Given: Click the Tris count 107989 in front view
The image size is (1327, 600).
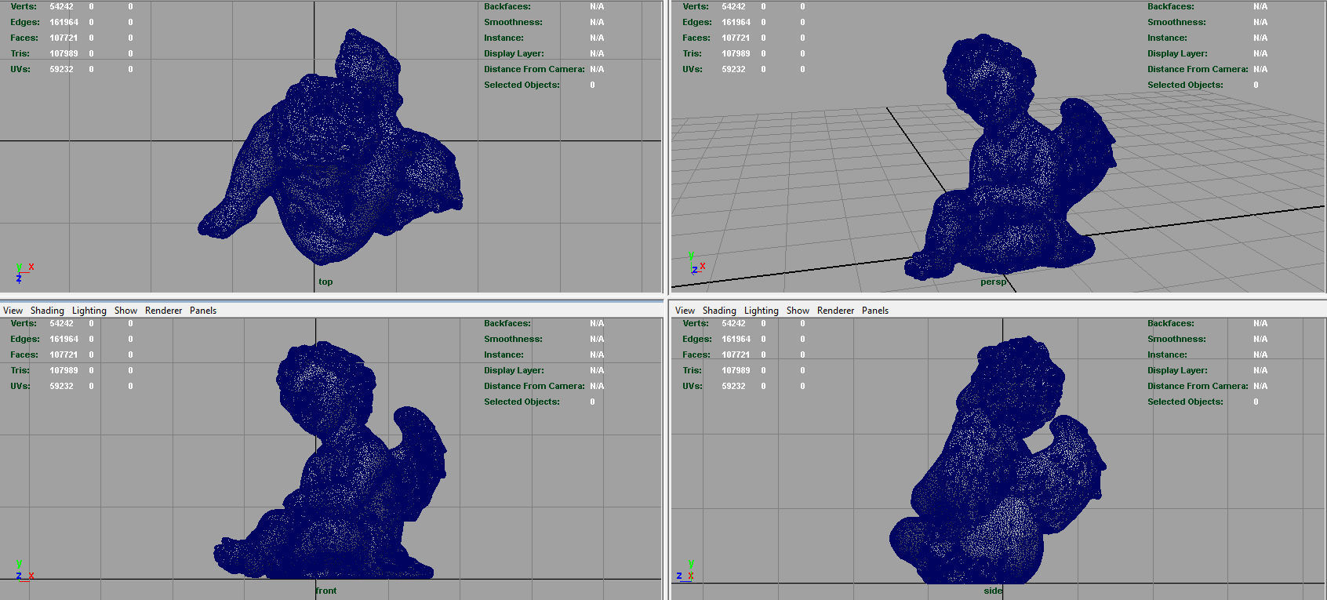Looking at the screenshot, I should coord(64,370).
